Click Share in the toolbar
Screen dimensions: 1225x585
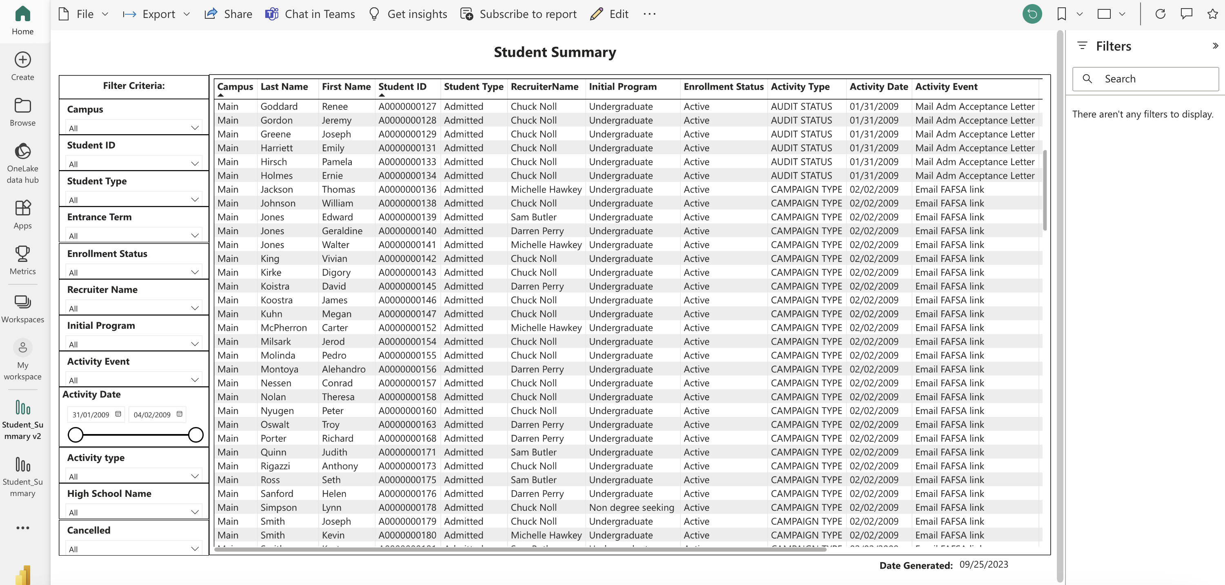point(228,14)
